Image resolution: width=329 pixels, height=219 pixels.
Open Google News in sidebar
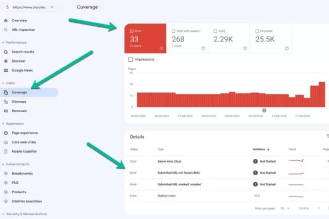click(x=22, y=71)
